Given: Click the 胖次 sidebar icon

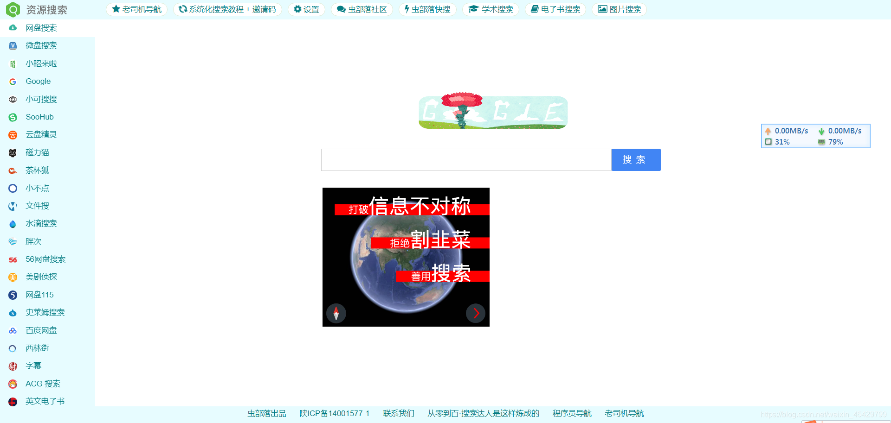Looking at the screenshot, I should click(x=13, y=241).
